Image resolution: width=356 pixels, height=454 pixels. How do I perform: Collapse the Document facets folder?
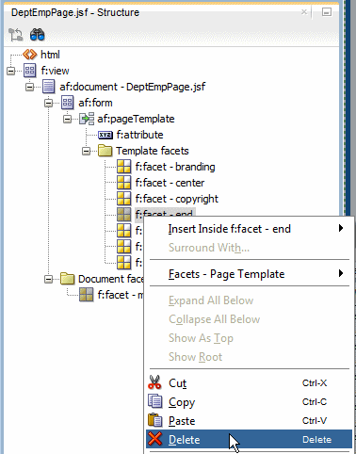pyautogui.click(x=49, y=279)
